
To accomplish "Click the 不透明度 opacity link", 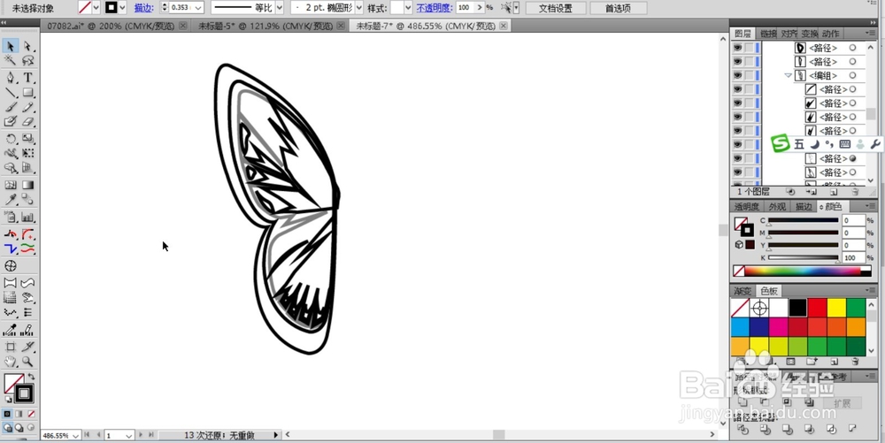I will pyautogui.click(x=434, y=8).
